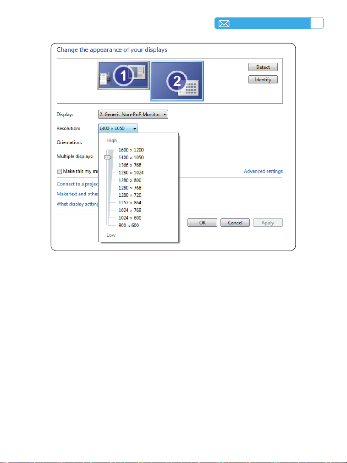Select monitor 1 thumbnail

click(x=123, y=75)
